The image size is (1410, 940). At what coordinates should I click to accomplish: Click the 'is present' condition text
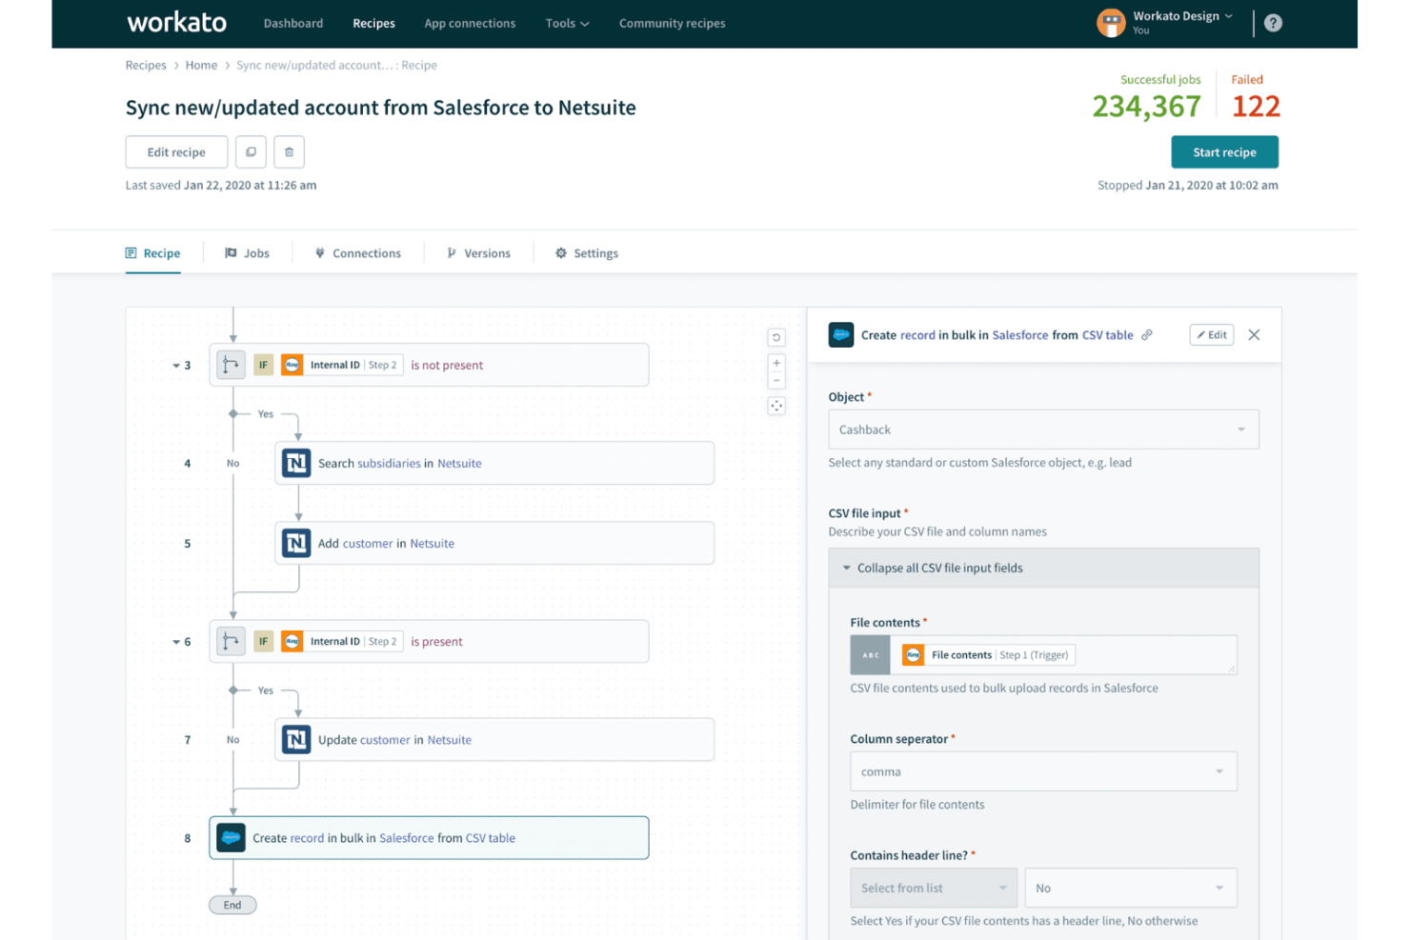tap(436, 642)
